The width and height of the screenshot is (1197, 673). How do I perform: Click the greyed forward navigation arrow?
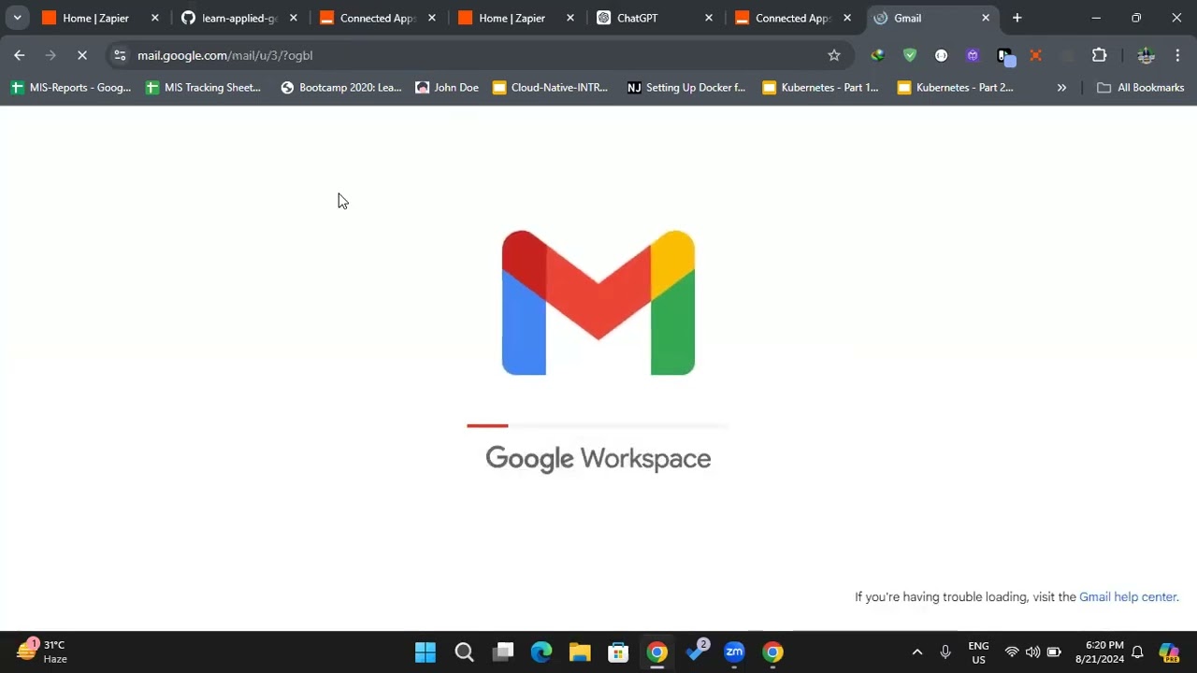point(50,55)
